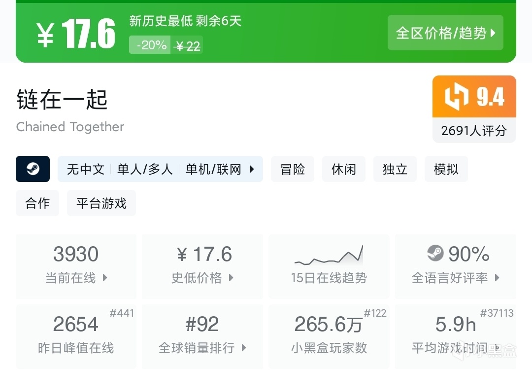Click the -20% discount badge
Viewport: 532px width, 370px height.
click(150, 45)
